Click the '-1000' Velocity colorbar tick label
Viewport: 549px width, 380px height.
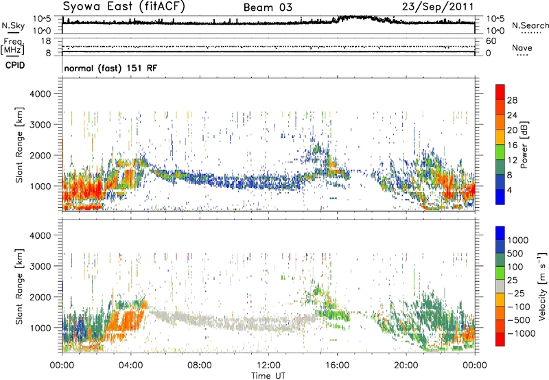coord(522,333)
